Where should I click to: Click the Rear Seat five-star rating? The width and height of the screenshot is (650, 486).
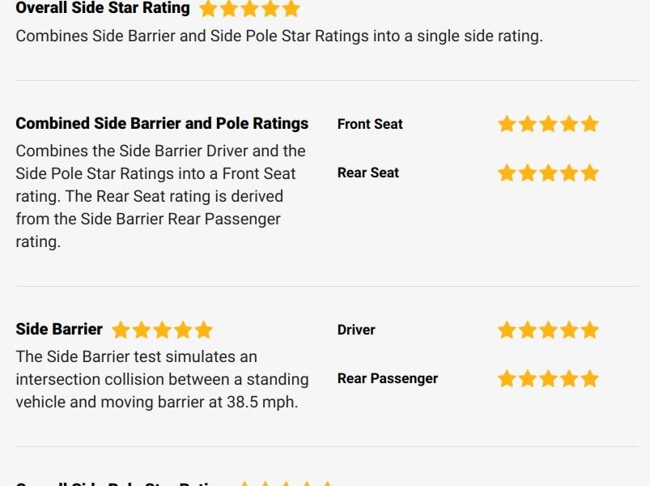(548, 173)
